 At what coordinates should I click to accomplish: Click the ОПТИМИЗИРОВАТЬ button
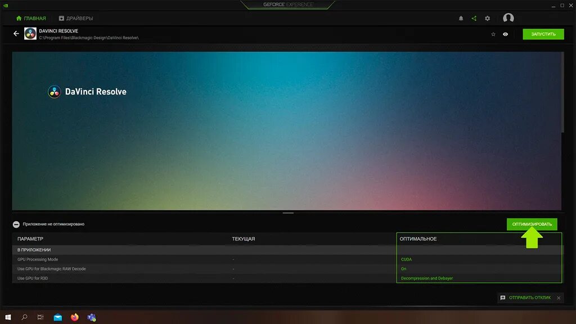[532, 224]
